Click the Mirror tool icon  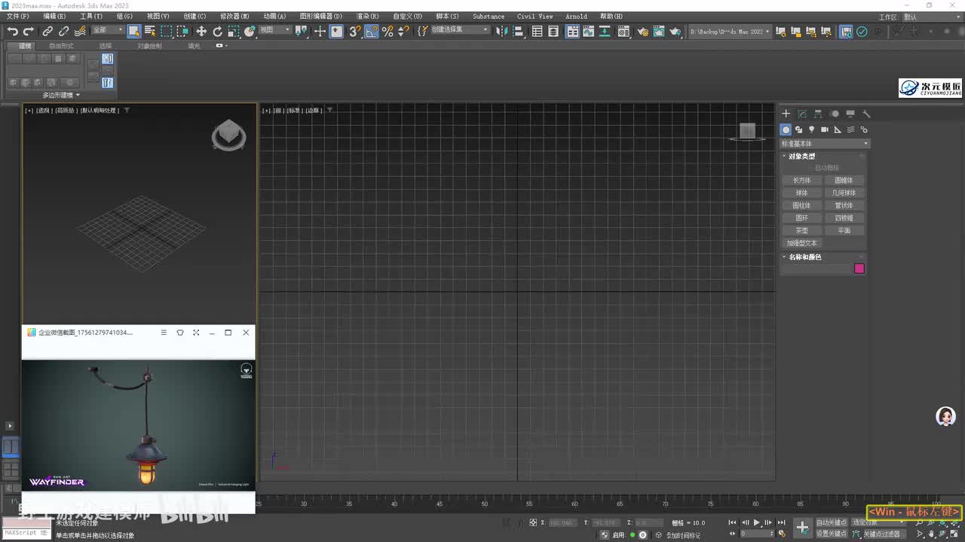[504, 32]
